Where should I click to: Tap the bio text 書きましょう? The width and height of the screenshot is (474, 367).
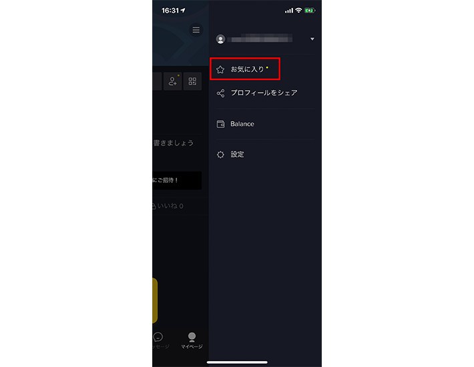(x=173, y=143)
